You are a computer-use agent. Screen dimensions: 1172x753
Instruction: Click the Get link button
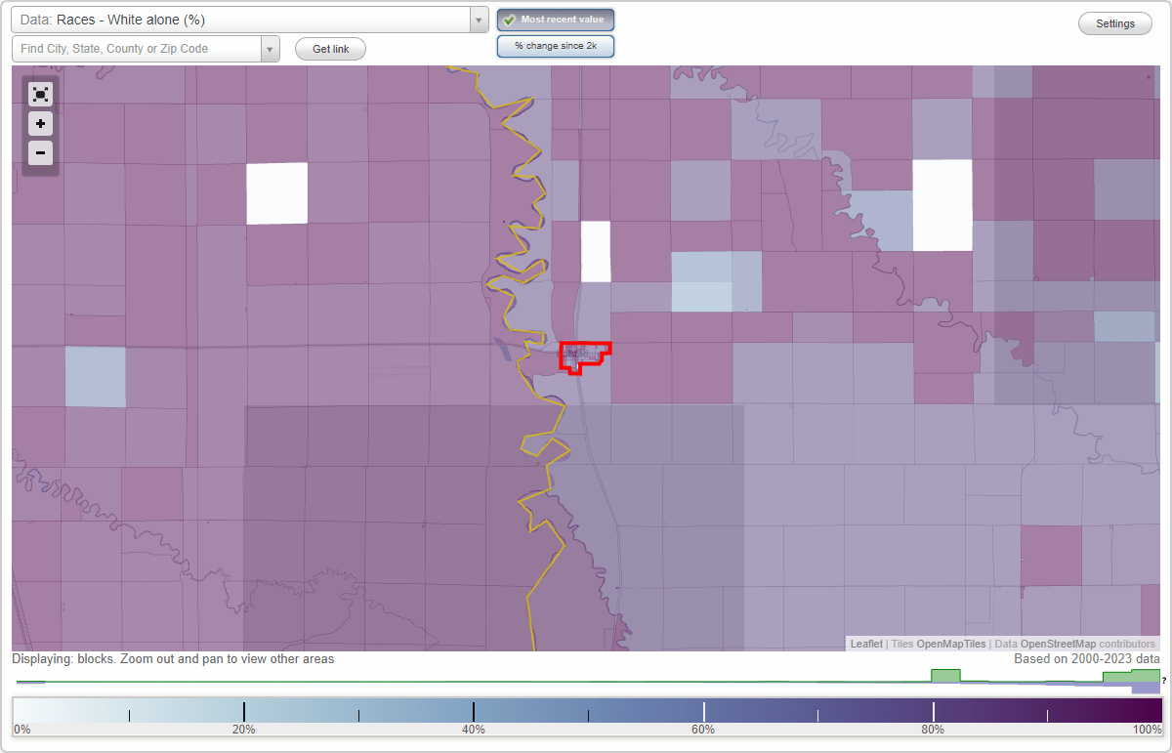pos(330,48)
